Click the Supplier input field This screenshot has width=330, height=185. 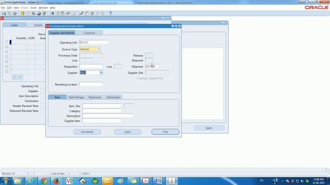click(90, 72)
